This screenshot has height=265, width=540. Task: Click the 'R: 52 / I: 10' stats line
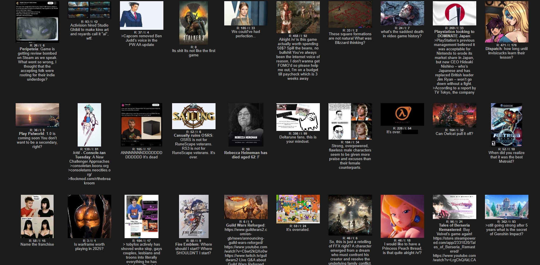[507, 149]
